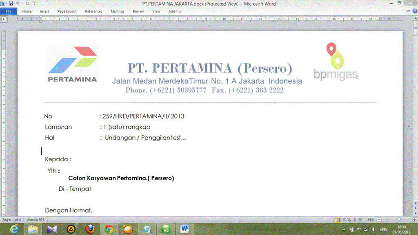Click the address line 'Jalan Medan MerdekaTimur'

click(207, 81)
